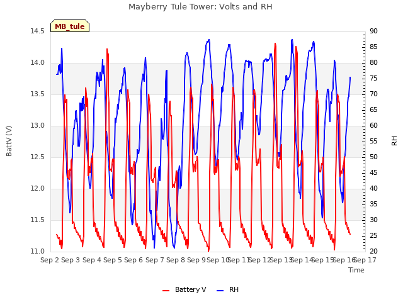The width and height of the screenshot is (403, 302).
Task: Click the 'Time' x-axis label
Action: [x=356, y=270]
